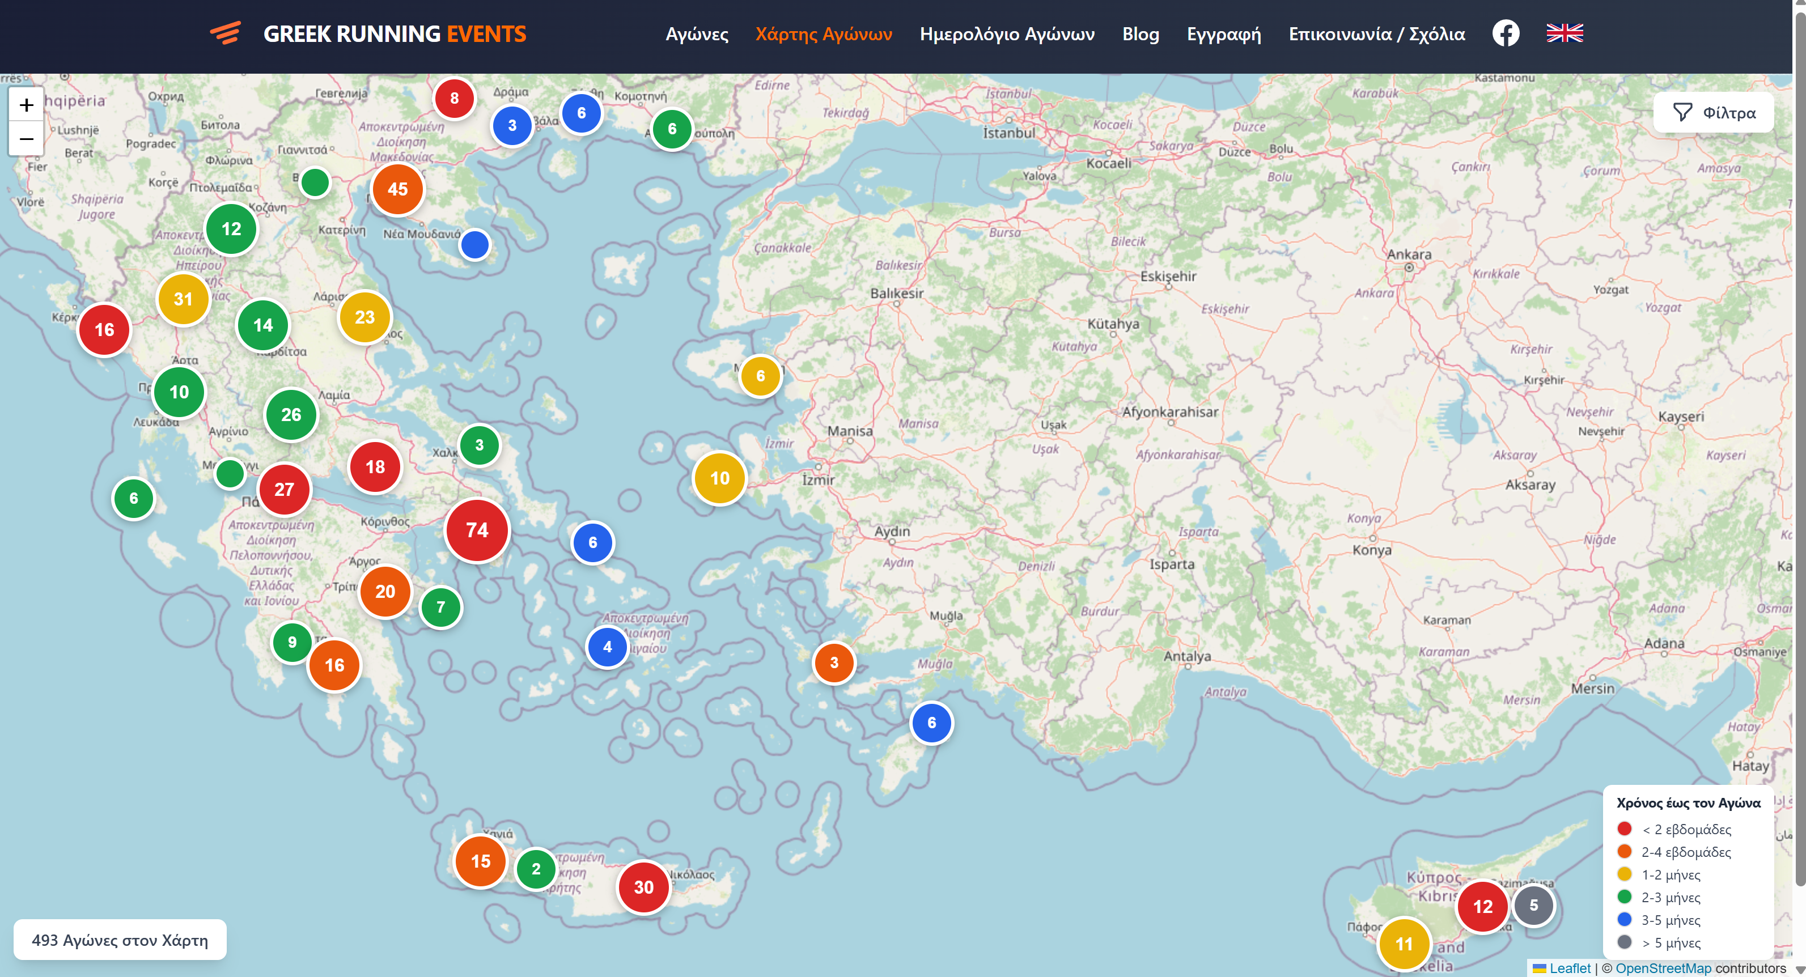Click the Greek Running Events logo
The width and height of the screenshot is (1806, 977).
(x=368, y=33)
